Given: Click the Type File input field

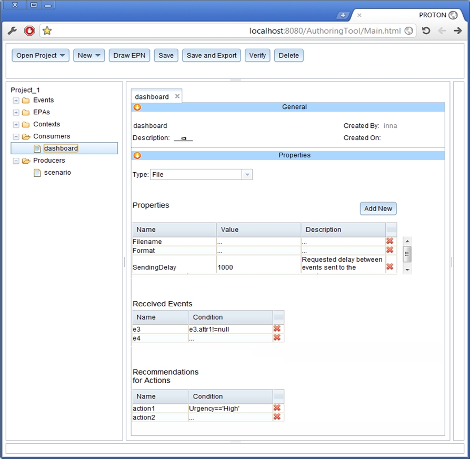Looking at the screenshot, I should 196,174.
